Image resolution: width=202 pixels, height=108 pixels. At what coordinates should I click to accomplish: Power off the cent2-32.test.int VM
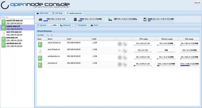[120, 44]
